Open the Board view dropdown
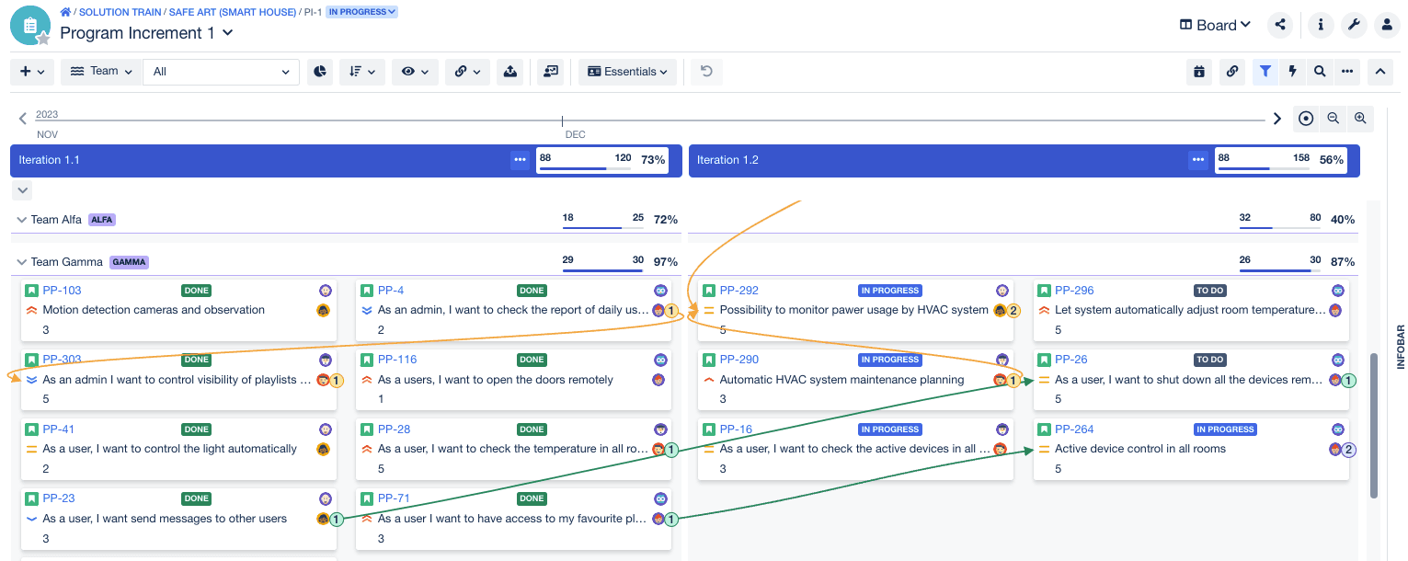1408x561 pixels. click(1216, 25)
